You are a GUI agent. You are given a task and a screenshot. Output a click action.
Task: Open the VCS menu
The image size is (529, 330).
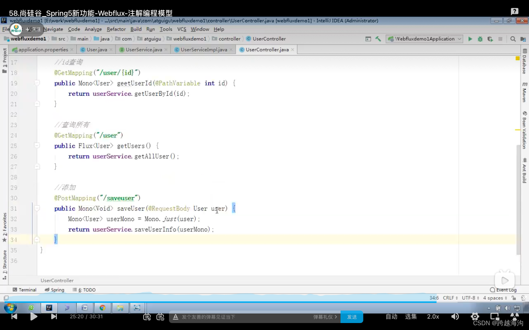182,29
